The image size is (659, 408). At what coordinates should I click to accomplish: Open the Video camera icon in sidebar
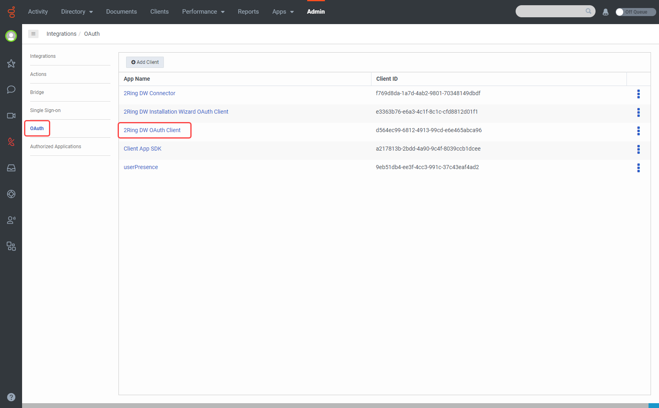point(11,116)
